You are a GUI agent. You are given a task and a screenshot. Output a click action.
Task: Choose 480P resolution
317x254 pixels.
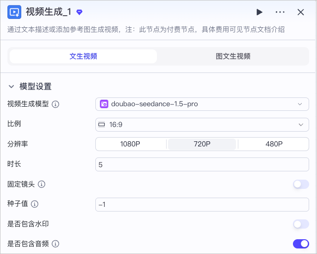(x=274, y=144)
